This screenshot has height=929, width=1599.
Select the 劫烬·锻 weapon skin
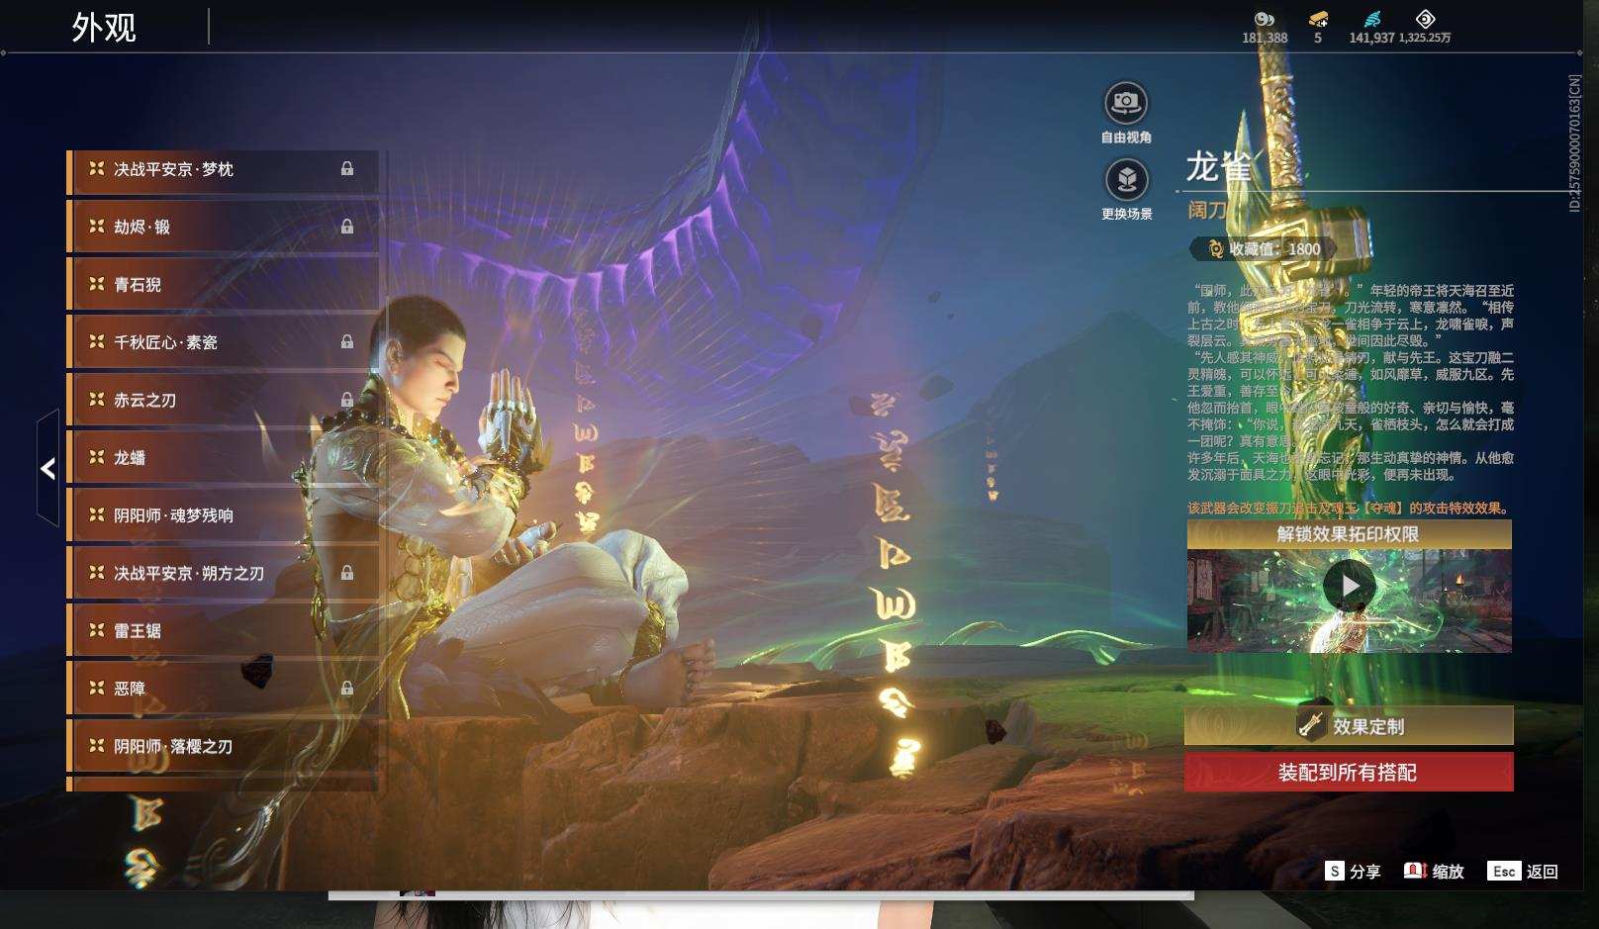pyautogui.click(x=223, y=228)
